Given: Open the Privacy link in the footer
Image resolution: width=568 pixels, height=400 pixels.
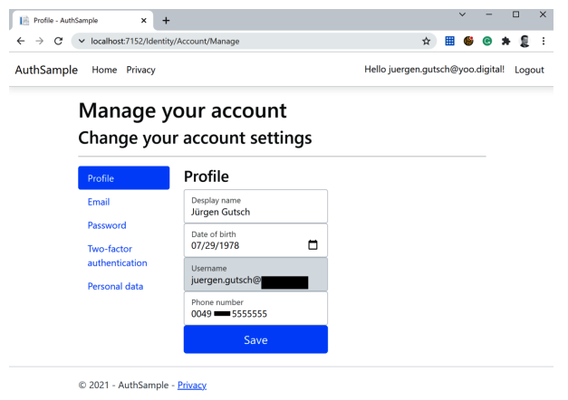Looking at the screenshot, I should (x=191, y=386).
